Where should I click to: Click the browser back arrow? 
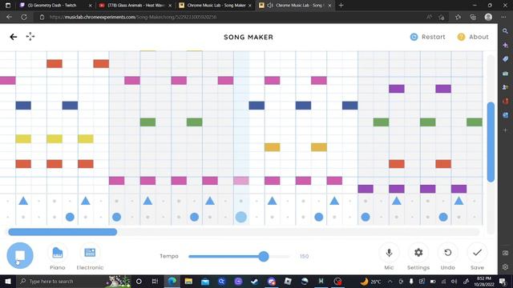(x=9, y=17)
